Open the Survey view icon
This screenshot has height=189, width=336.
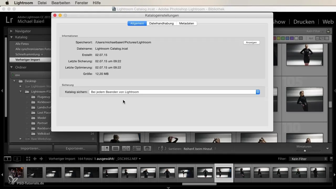click(x=137, y=149)
